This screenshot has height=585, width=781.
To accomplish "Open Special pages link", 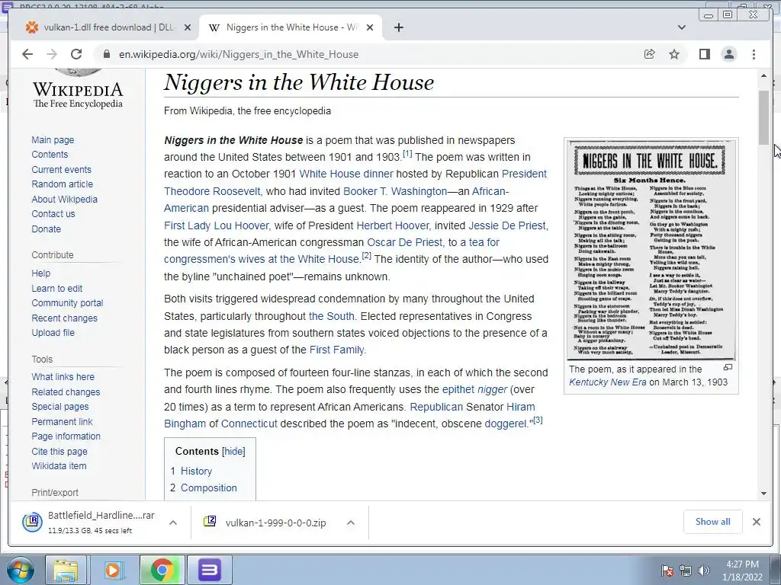I will pos(60,407).
